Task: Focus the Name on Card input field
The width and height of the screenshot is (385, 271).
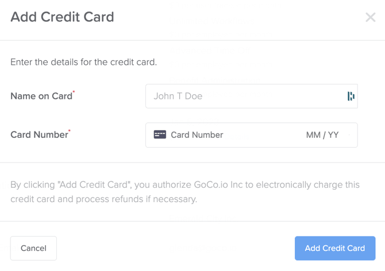Action: 252,96
